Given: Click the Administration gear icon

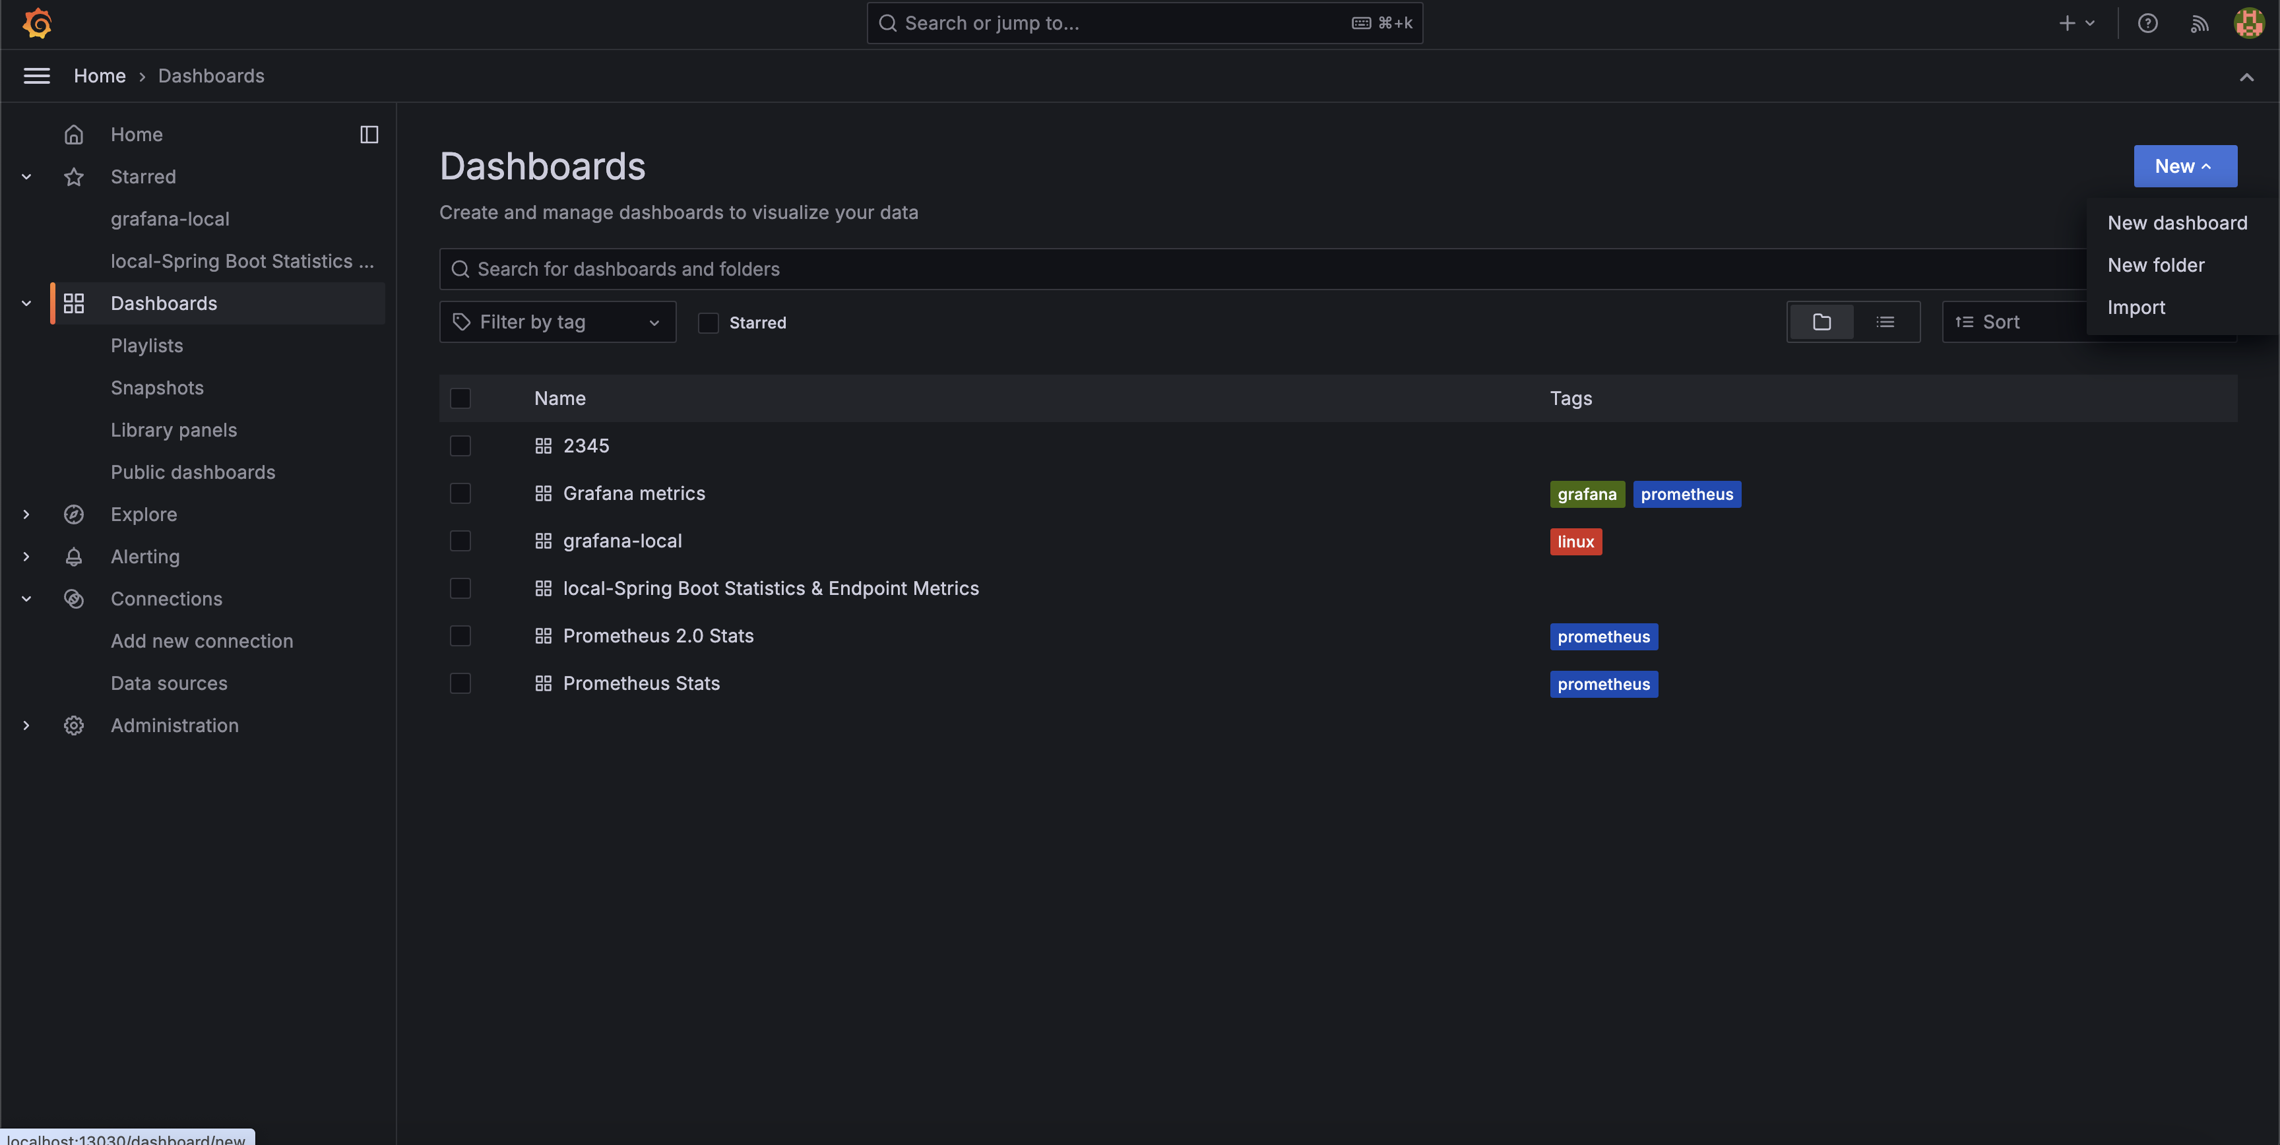Looking at the screenshot, I should coord(73,726).
